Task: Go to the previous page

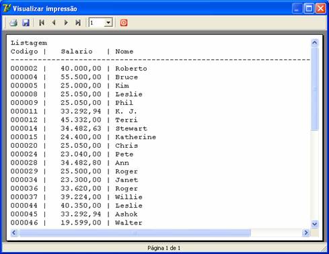Action: pyautogui.click(x=54, y=23)
